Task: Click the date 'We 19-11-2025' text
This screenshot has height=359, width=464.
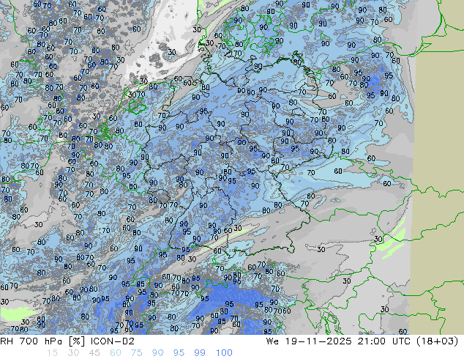Action: [x=309, y=341]
